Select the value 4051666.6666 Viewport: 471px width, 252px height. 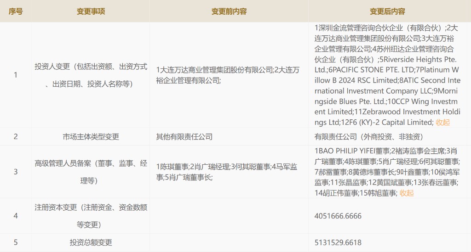click(x=338, y=216)
